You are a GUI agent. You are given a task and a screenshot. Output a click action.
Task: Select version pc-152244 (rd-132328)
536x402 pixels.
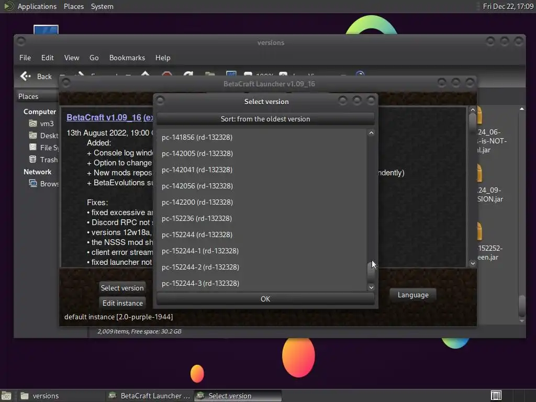[262, 234]
